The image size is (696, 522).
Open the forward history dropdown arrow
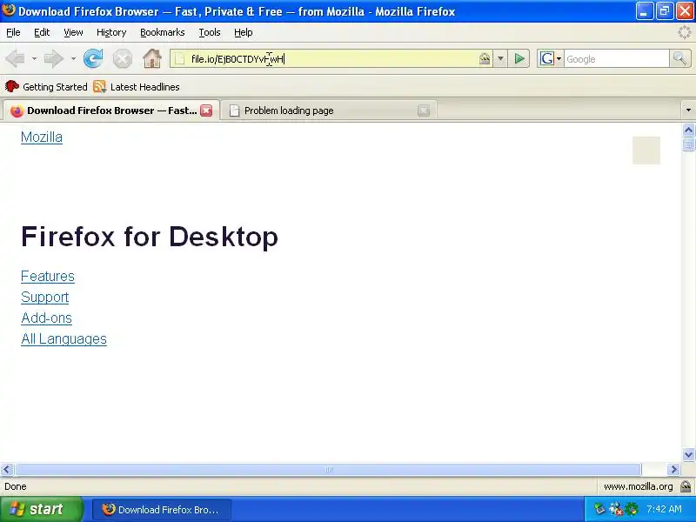[x=73, y=58]
